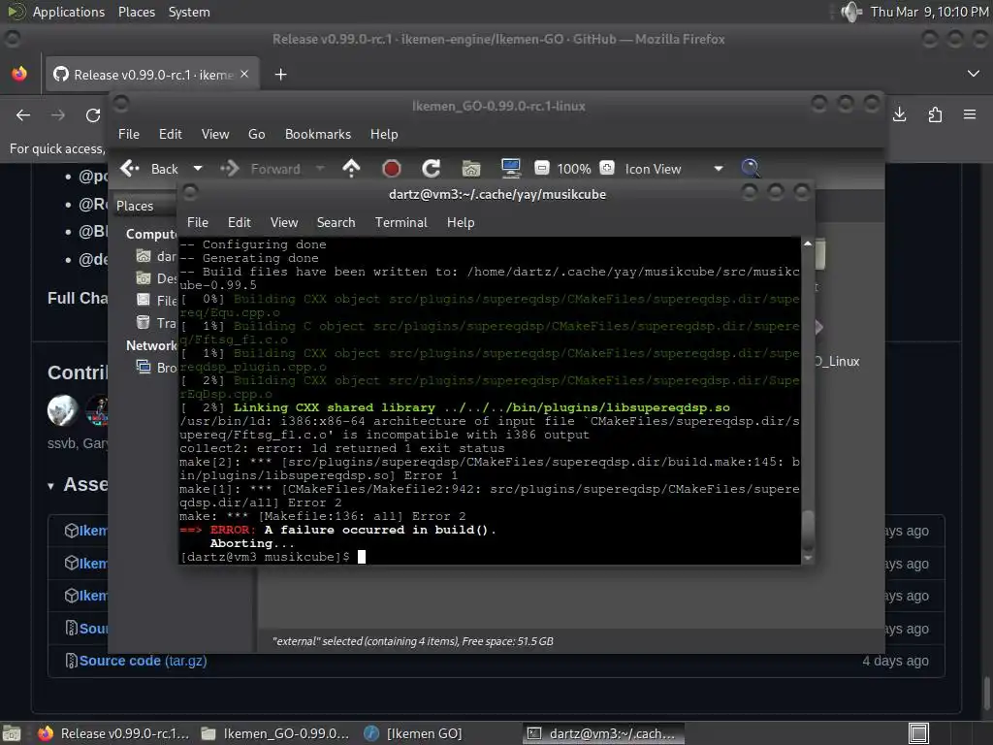The width and height of the screenshot is (993, 745).
Task: Click the terminal scrollbar handle
Action: (808, 531)
